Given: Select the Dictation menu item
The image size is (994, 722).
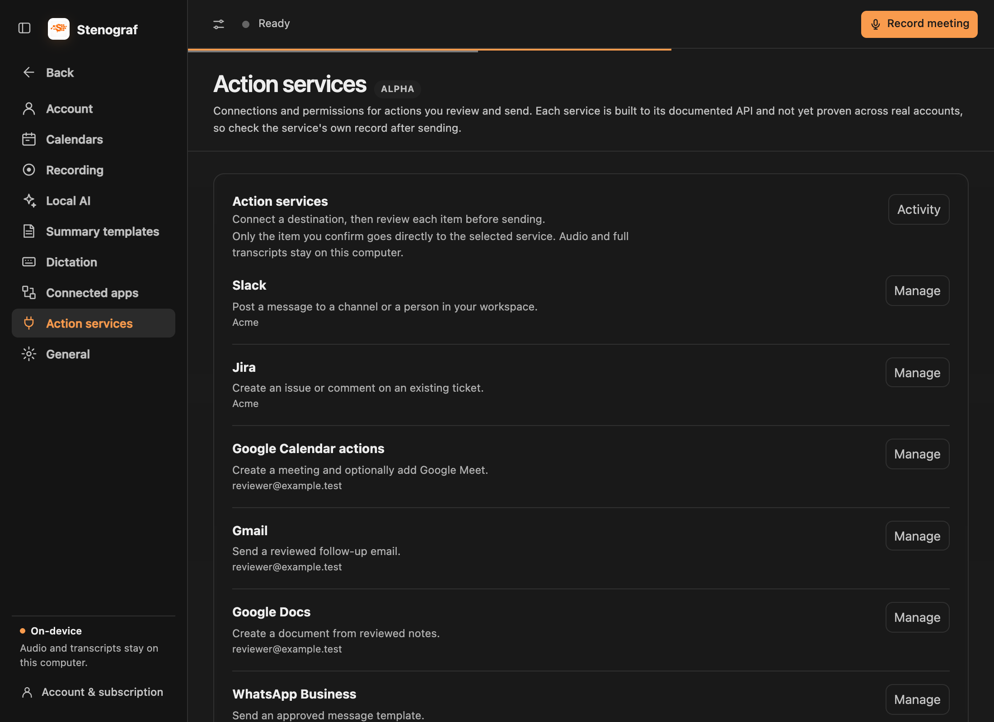Looking at the screenshot, I should click(94, 262).
